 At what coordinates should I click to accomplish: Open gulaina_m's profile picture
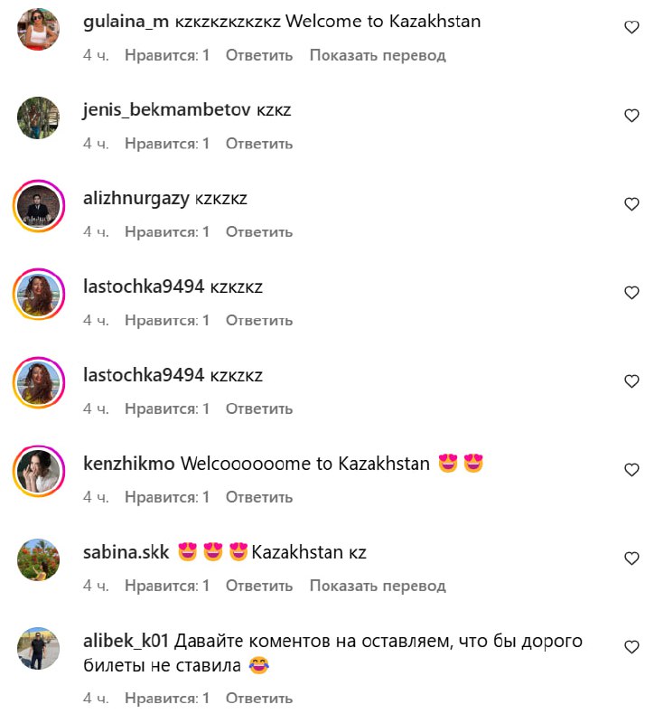pos(38,29)
